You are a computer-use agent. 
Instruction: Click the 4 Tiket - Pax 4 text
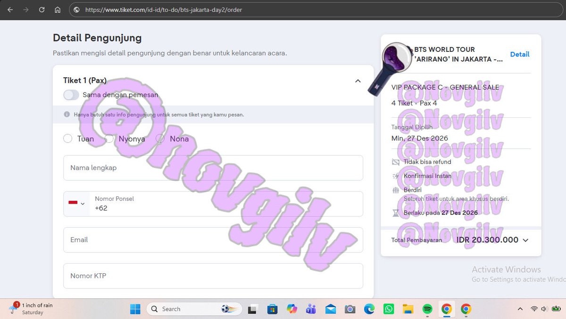click(414, 103)
